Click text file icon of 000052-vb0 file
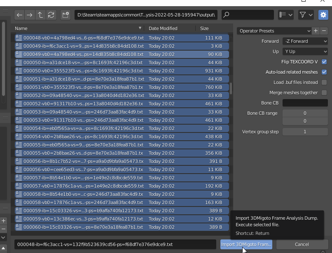This screenshot has height=253, width=332. coord(19,103)
